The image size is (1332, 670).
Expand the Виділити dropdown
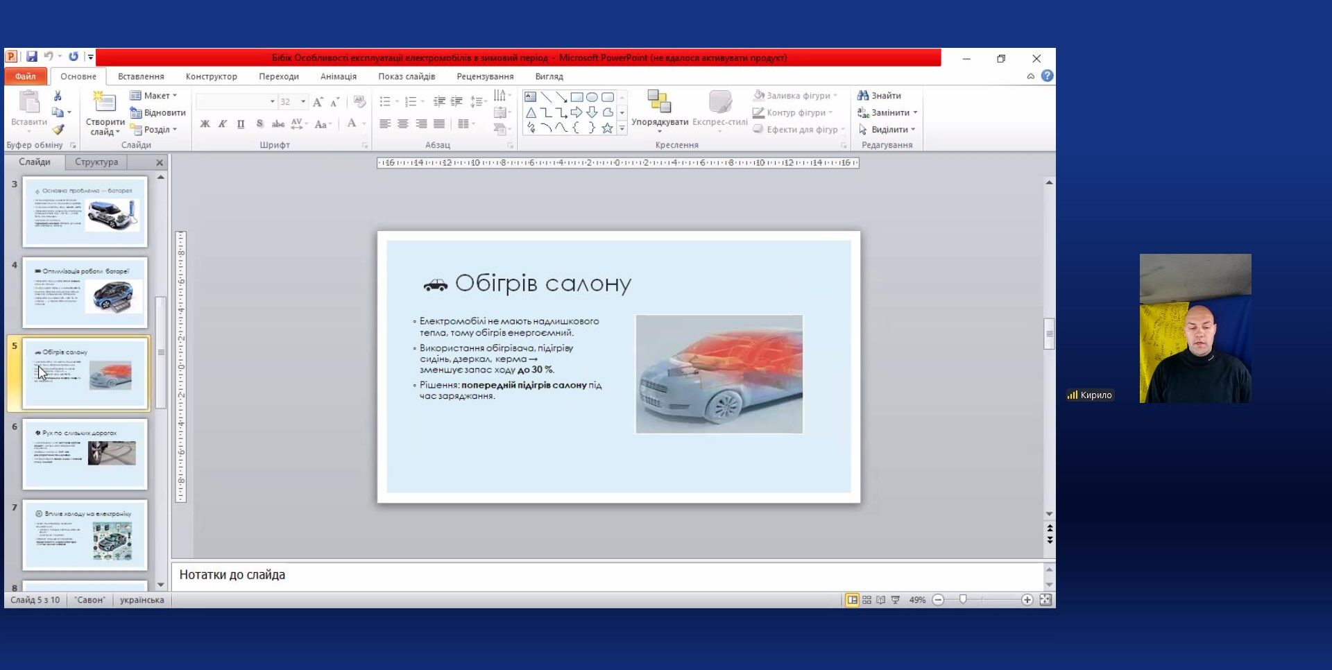click(887, 130)
